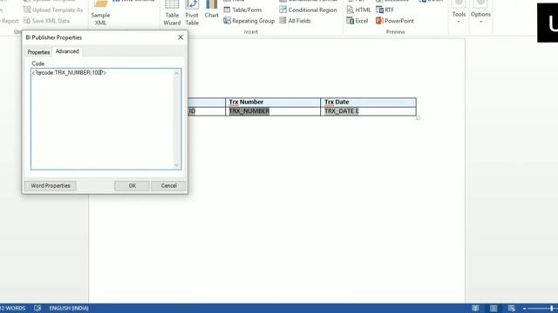
Task: Open Word Properties
Action: click(51, 185)
